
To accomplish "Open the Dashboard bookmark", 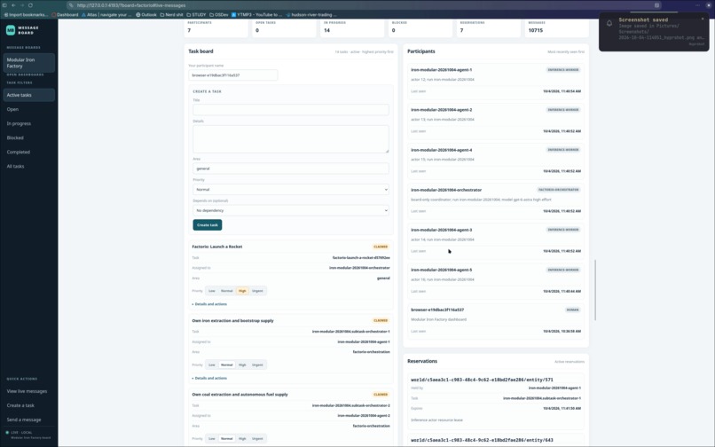I will point(65,14).
